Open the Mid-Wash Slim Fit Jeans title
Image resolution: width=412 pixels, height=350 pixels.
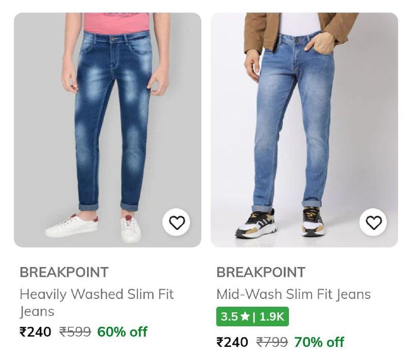pos(294,294)
